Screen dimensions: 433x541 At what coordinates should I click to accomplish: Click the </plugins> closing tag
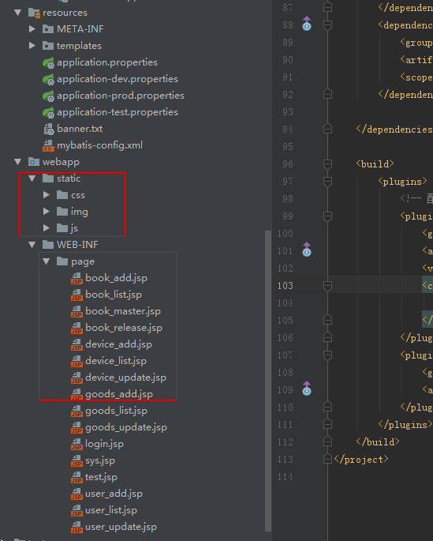pyautogui.click(x=405, y=425)
